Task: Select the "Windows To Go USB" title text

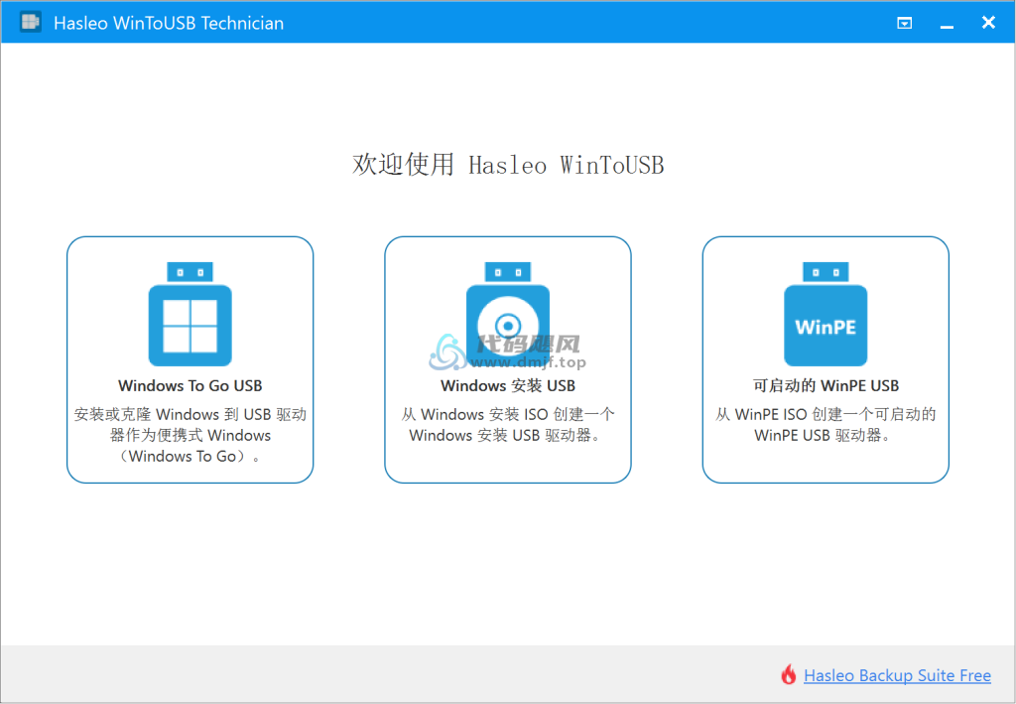Action: 190,385
